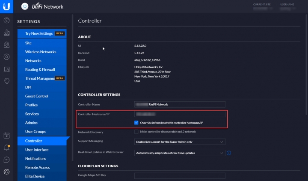This screenshot has height=181, width=308.
Task: Open Admins settings section
Action: (42, 123)
